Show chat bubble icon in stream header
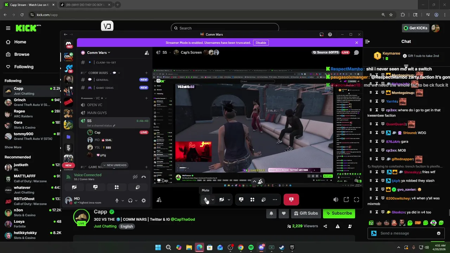Image resolution: width=450 pixels, height=253 pixels. point(356,52)
